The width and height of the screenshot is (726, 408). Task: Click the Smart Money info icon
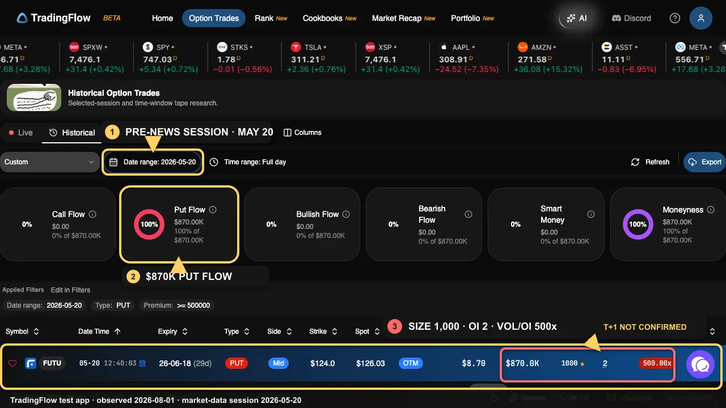coord(590,214)
